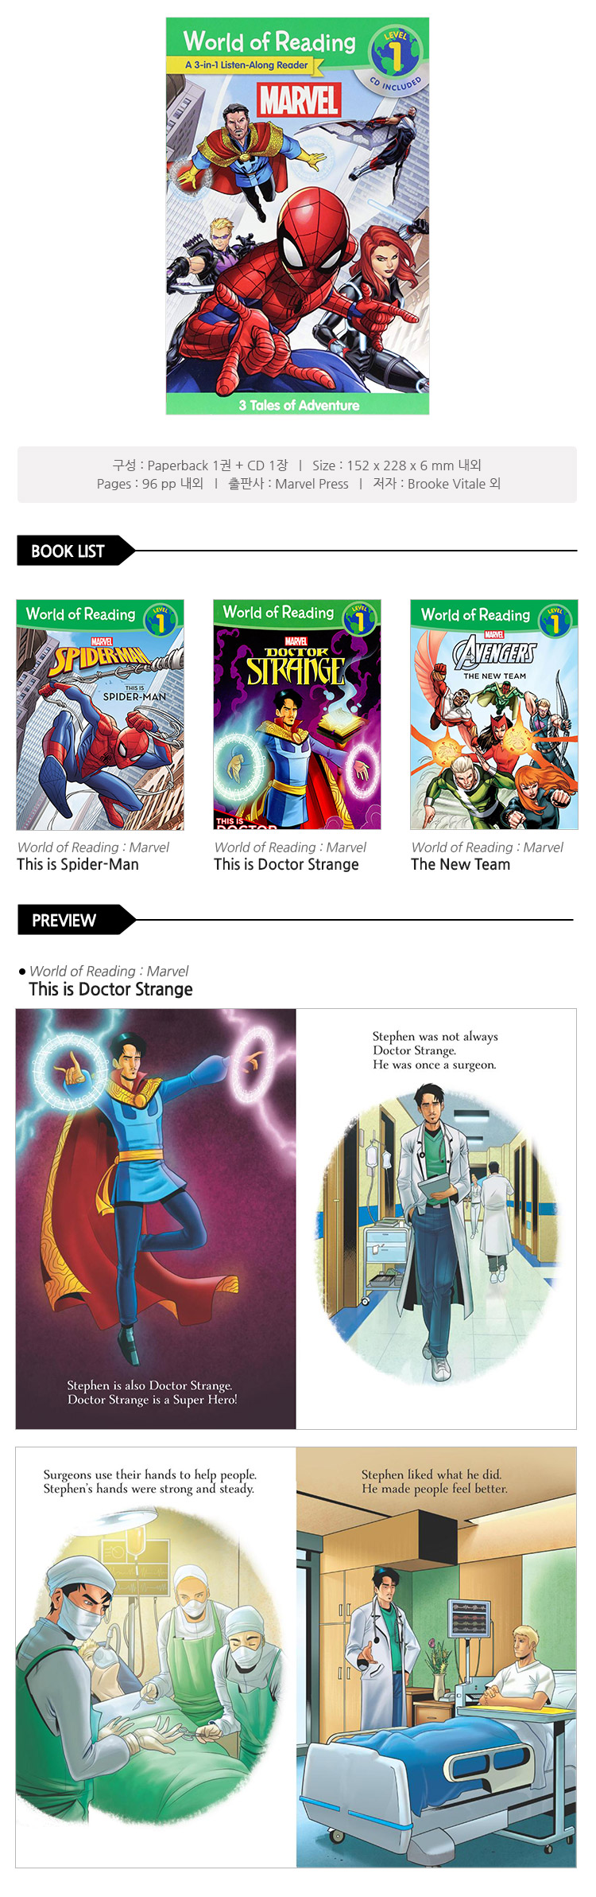Open the Doctor Strange book cover thumbnail
Viewport: 596px width, 1897px height.
pos(297,715)
